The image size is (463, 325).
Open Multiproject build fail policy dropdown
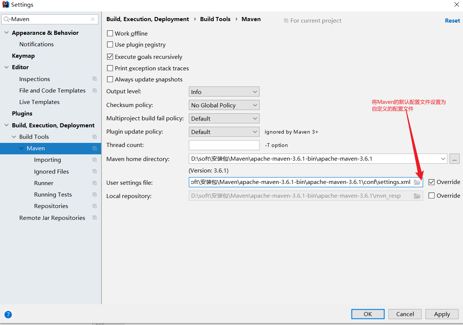click(x=224, y=118)
